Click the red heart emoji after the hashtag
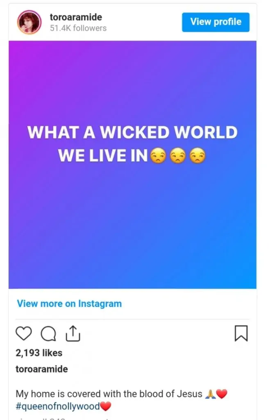This screenshot has height=420, width=270. (x=105, y=406)
